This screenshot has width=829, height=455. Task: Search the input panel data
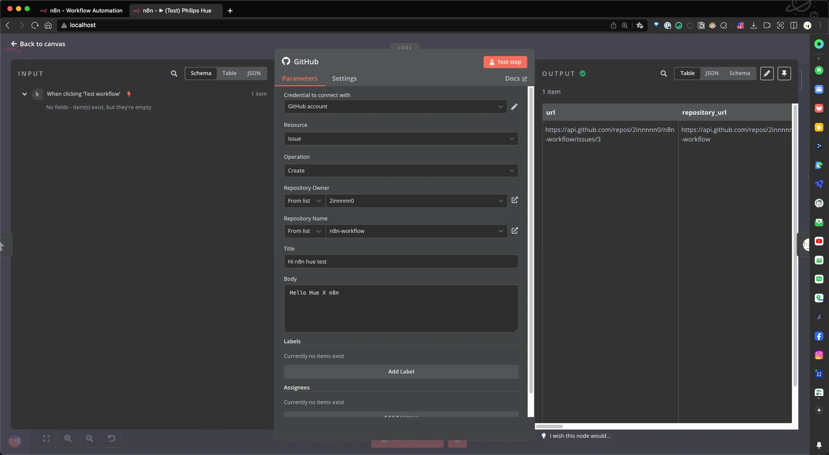(x=174, y=73)
